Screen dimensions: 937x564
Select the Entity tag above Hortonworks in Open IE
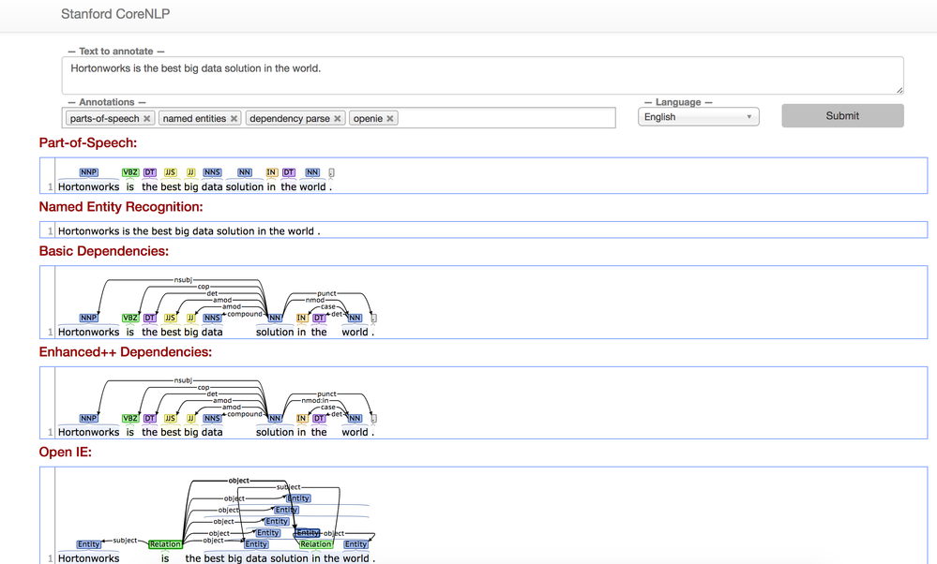pyautogui.click(x=88, y=544)
